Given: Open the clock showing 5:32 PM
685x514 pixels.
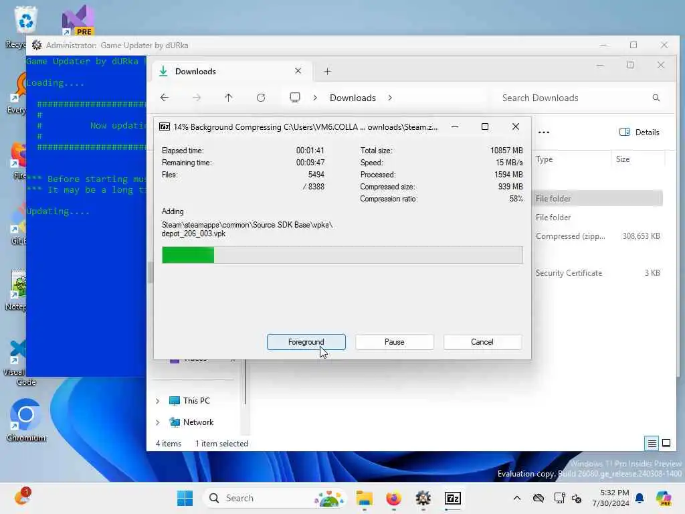Looking at the screenshot, I should pyautogui.click(x=610, y=498).
